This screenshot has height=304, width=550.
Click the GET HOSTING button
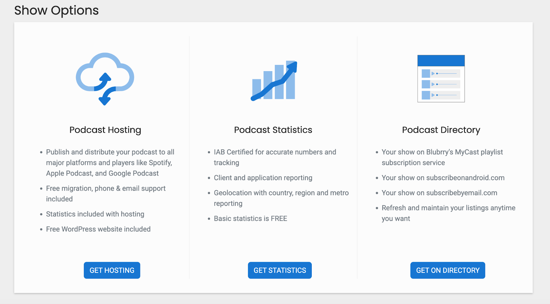coord(112,270)
